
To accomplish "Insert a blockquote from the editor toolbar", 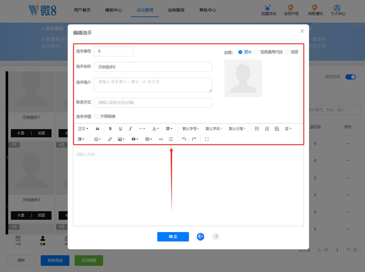I will click(98, 129).
